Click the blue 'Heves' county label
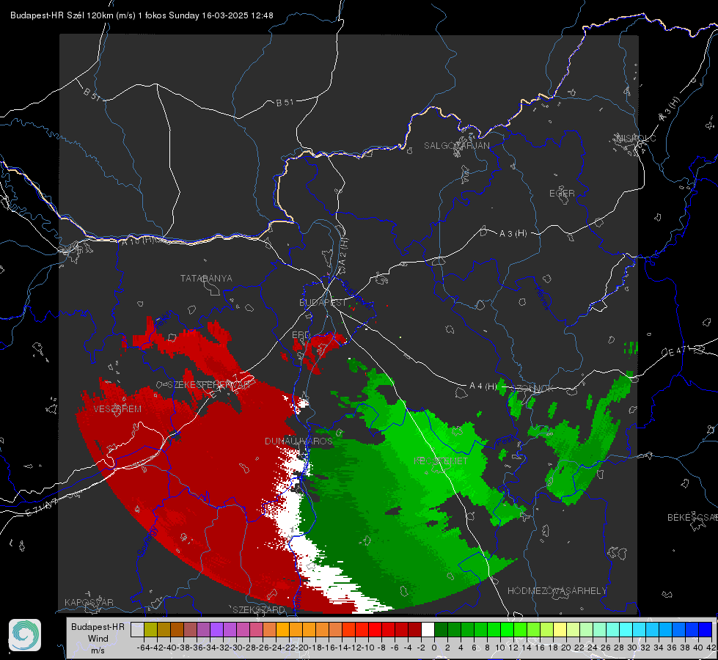 (x=542, y=298)
